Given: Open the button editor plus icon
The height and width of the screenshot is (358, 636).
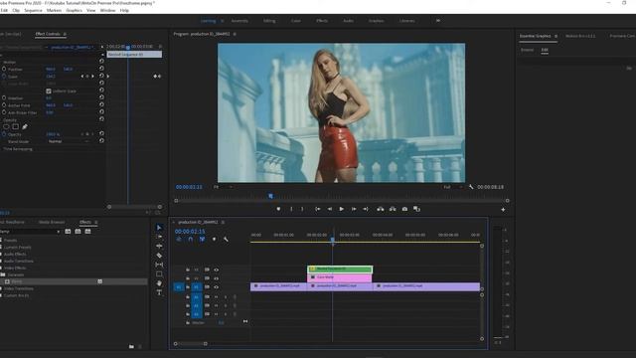Looking at the screenshot, I should pos(503,210).
